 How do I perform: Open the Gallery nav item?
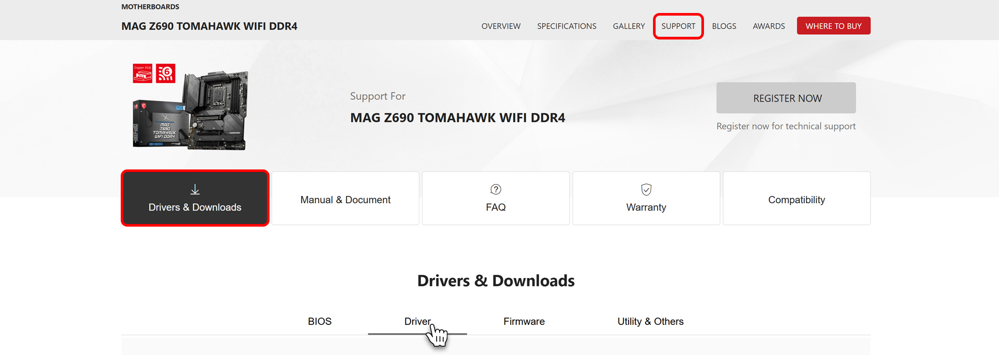[629, 26]
